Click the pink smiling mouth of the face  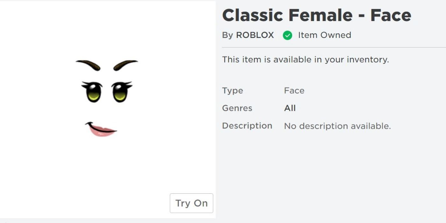pos(101,129)
